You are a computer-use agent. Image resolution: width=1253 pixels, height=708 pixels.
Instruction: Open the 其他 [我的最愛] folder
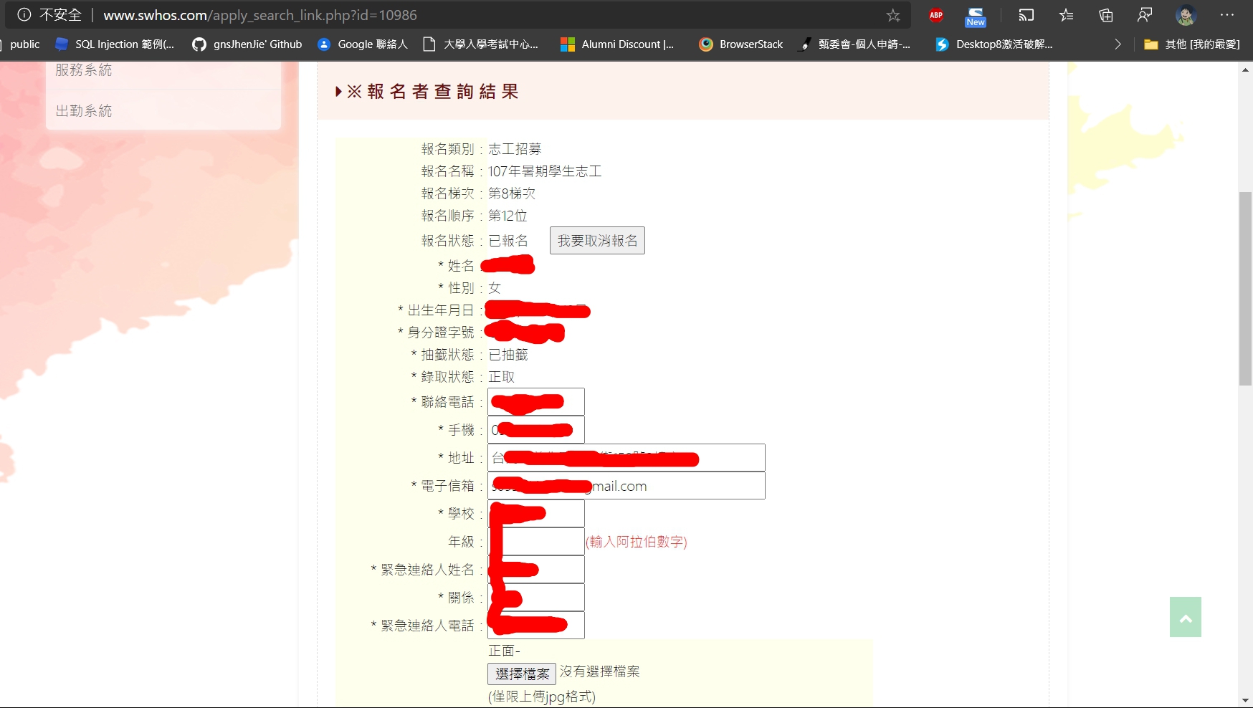pos(1191,44)
